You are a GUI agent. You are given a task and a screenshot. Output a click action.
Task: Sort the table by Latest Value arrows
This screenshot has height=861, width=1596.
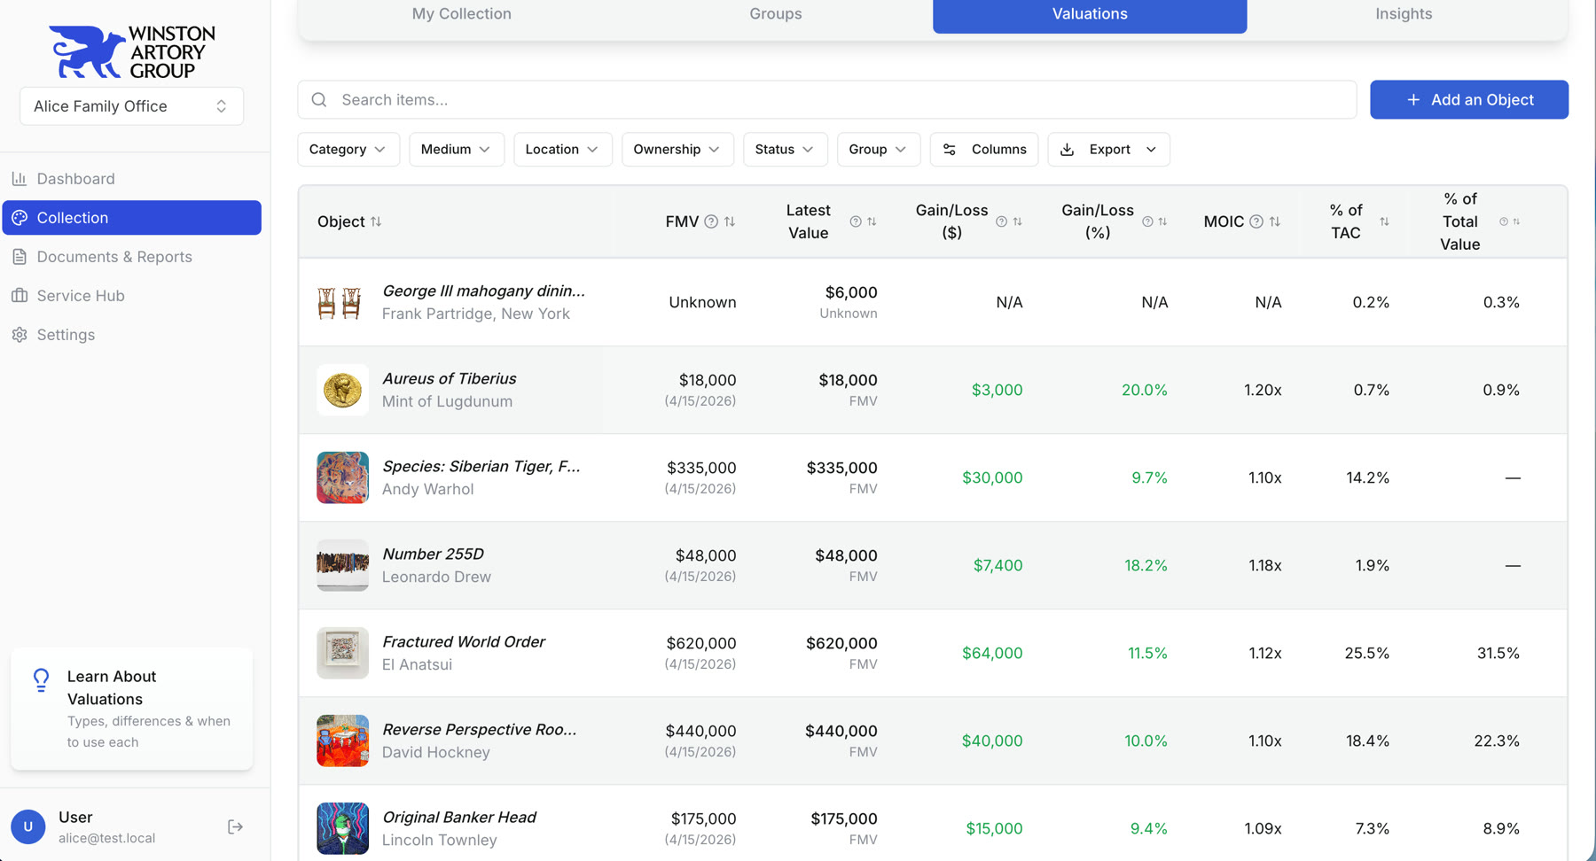872,221
